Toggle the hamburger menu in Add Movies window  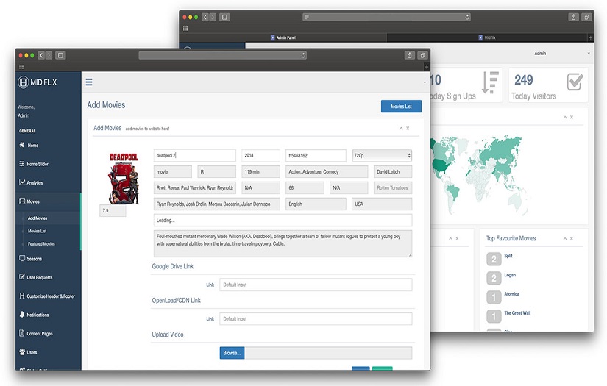coord(89,82)
